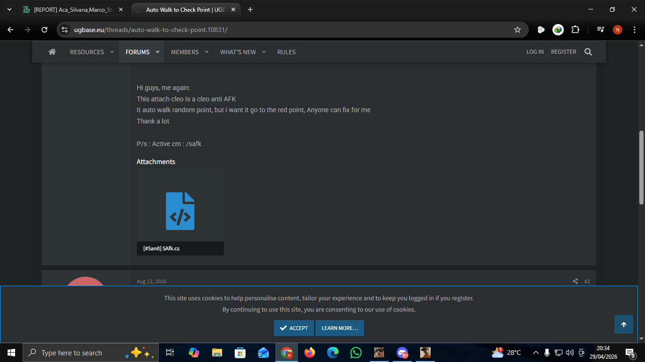Close the REPORT Aca_Silvana tab
The height and width of the screenshot is (362, 645).
[x=121, y=9]
